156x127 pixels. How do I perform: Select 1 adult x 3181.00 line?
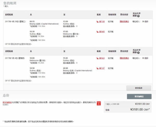tap(112, 104)
